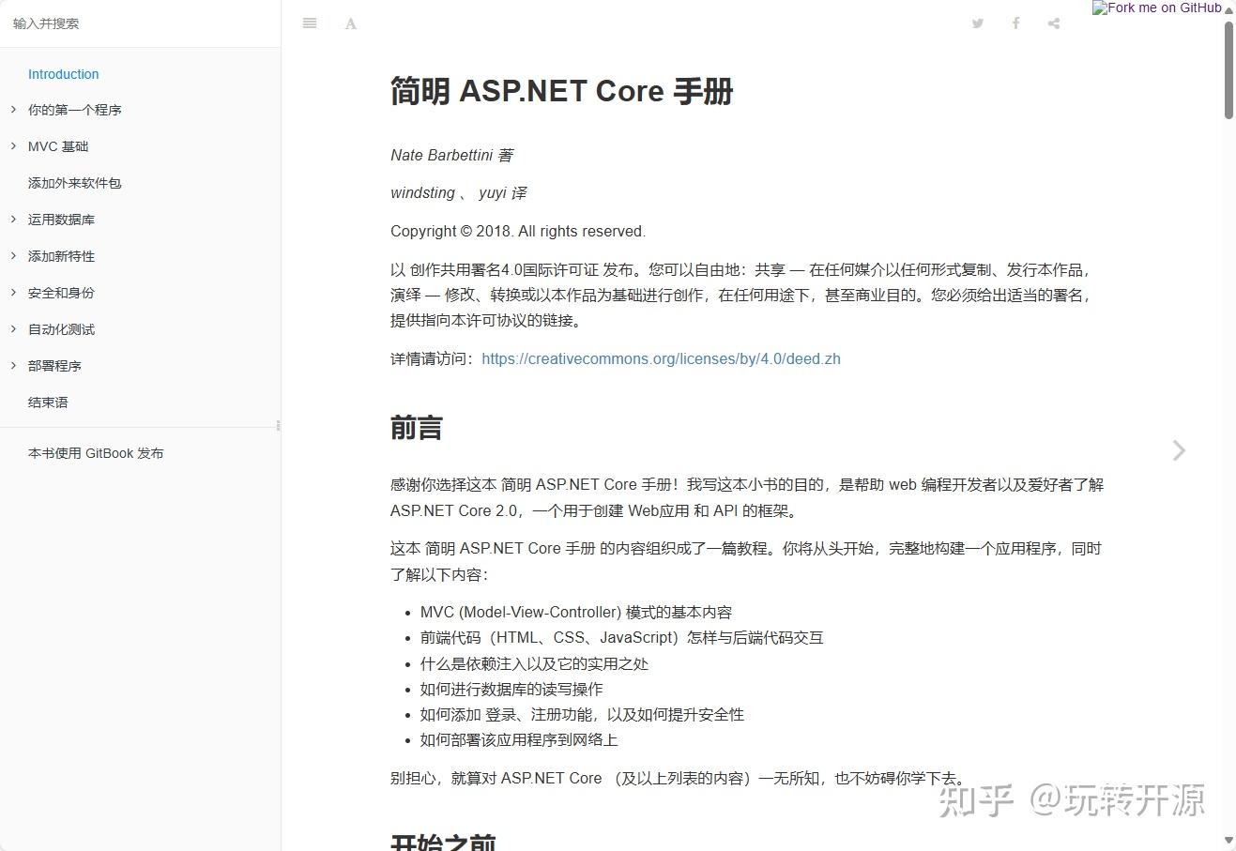The image size is (1236, 851).
Task: Open font settings with the A icon
Action: point(351,23)
